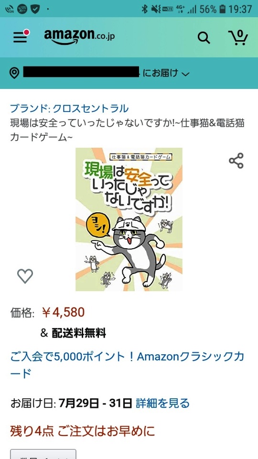The image size is (258, 459).
Task: Tap the ￥4,580 price
Action: coord(63,313)
